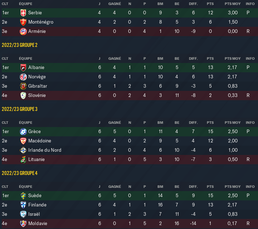Screen dimensions: 258x229
Task: Click the Gibraltar team crest icon
Action: (23, 86)
